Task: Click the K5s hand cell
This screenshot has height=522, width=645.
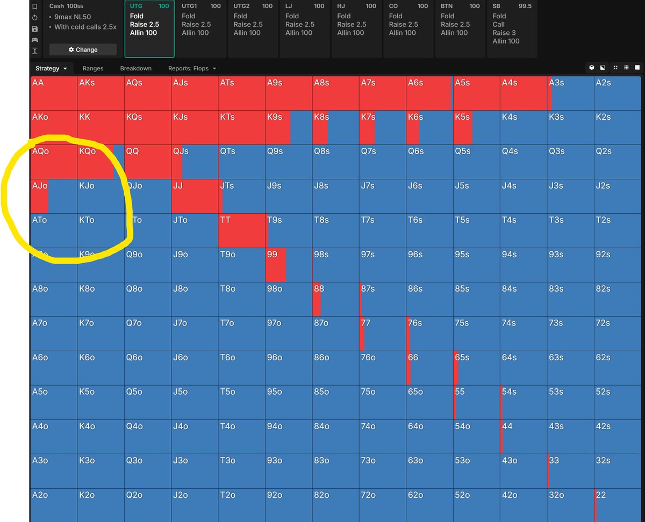Action: 477,128
